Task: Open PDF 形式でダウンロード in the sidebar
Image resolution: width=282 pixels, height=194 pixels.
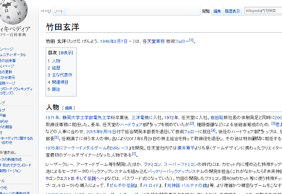Action: point(16,165)
